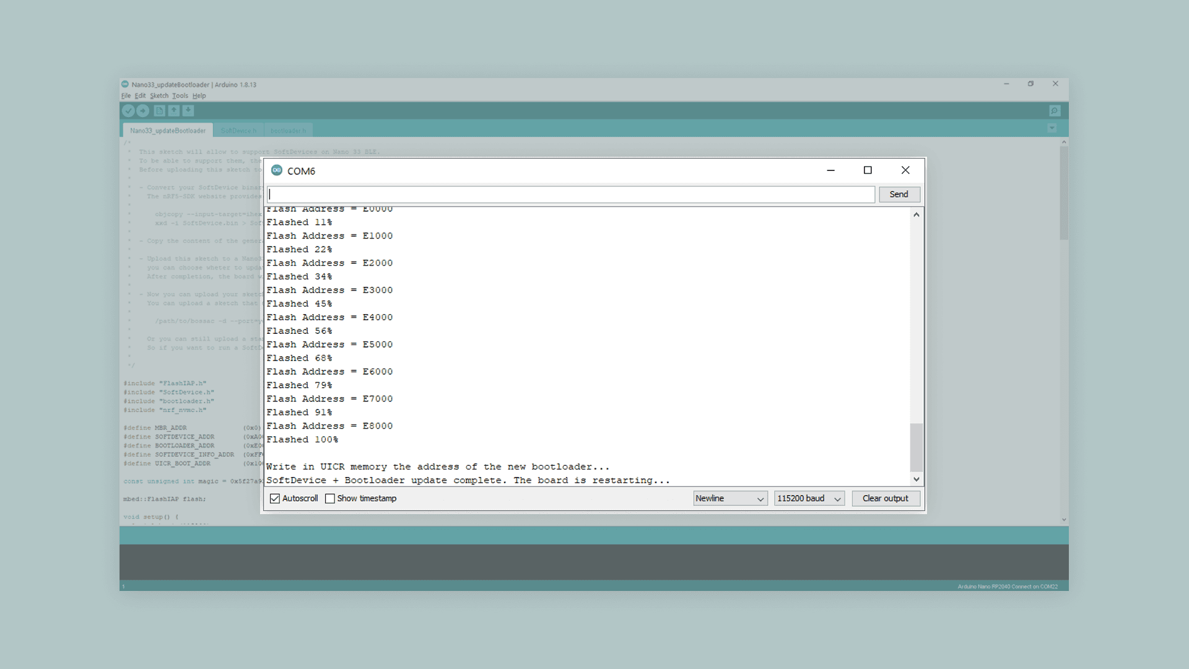This screenshot has height=669, width=1189.
Task: Enable the Show timestamp checkbox
Action: pos(330,499)
